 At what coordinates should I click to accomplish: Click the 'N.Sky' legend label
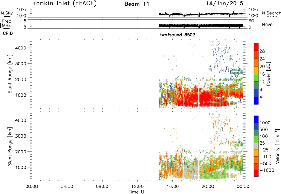point(7,13)
